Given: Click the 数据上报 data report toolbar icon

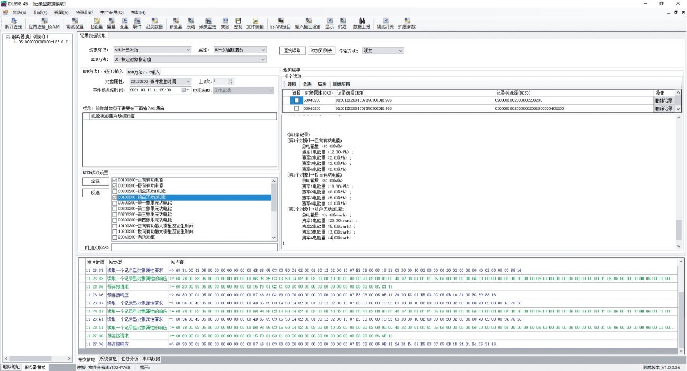Looking at the screenshot, I should click(362, 23).
